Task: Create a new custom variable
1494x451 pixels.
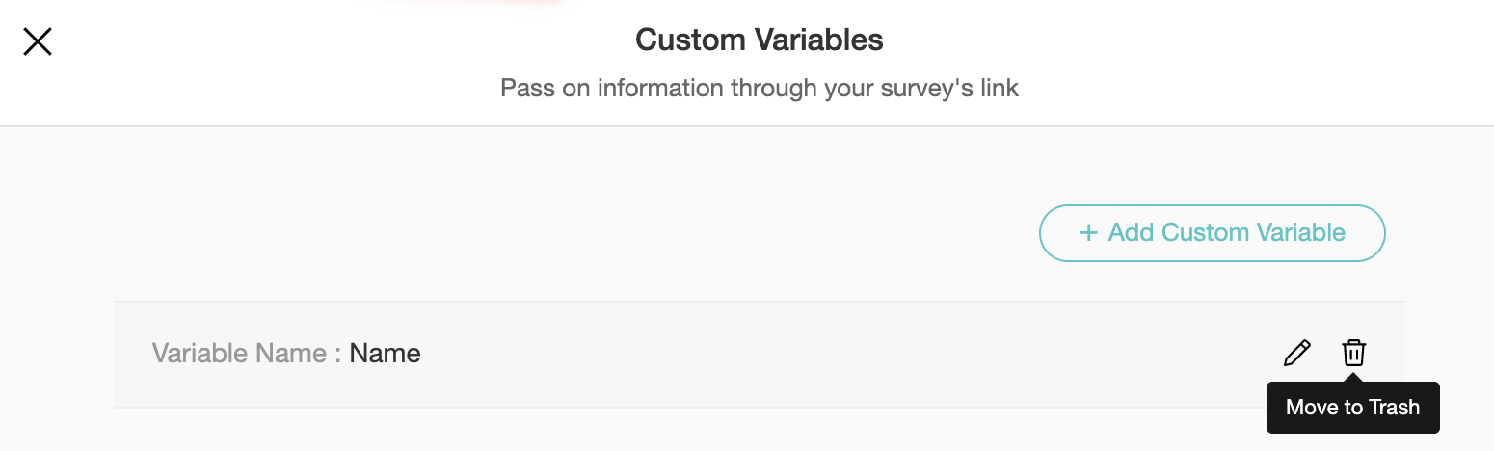Action: (x=1212, y=233)
